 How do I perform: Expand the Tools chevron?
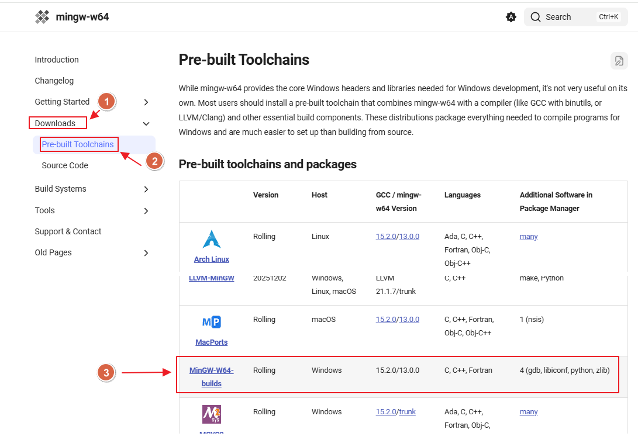pyautogui.click(x=146, y=211)
